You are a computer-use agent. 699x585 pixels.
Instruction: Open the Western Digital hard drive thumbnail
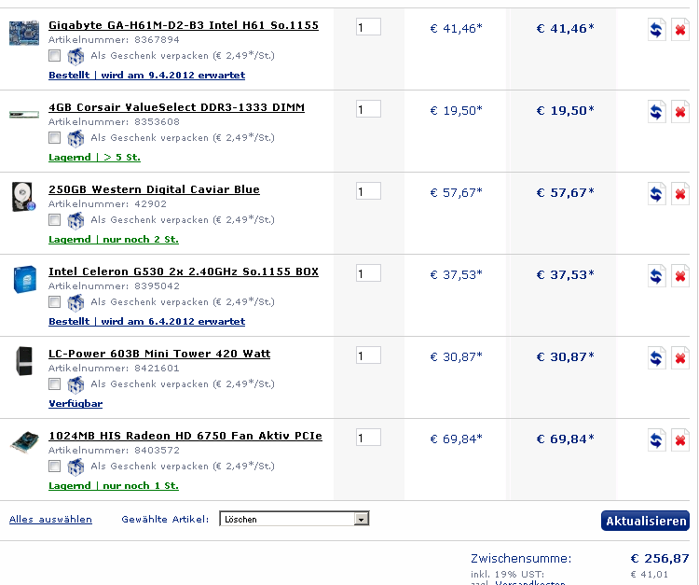click(23, 196)
